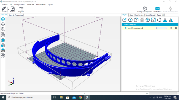The image size is (179, 100).
Task: Expand the Archivo button dropdown arrow
Action: pyautogui.click(x=17, y=10)
